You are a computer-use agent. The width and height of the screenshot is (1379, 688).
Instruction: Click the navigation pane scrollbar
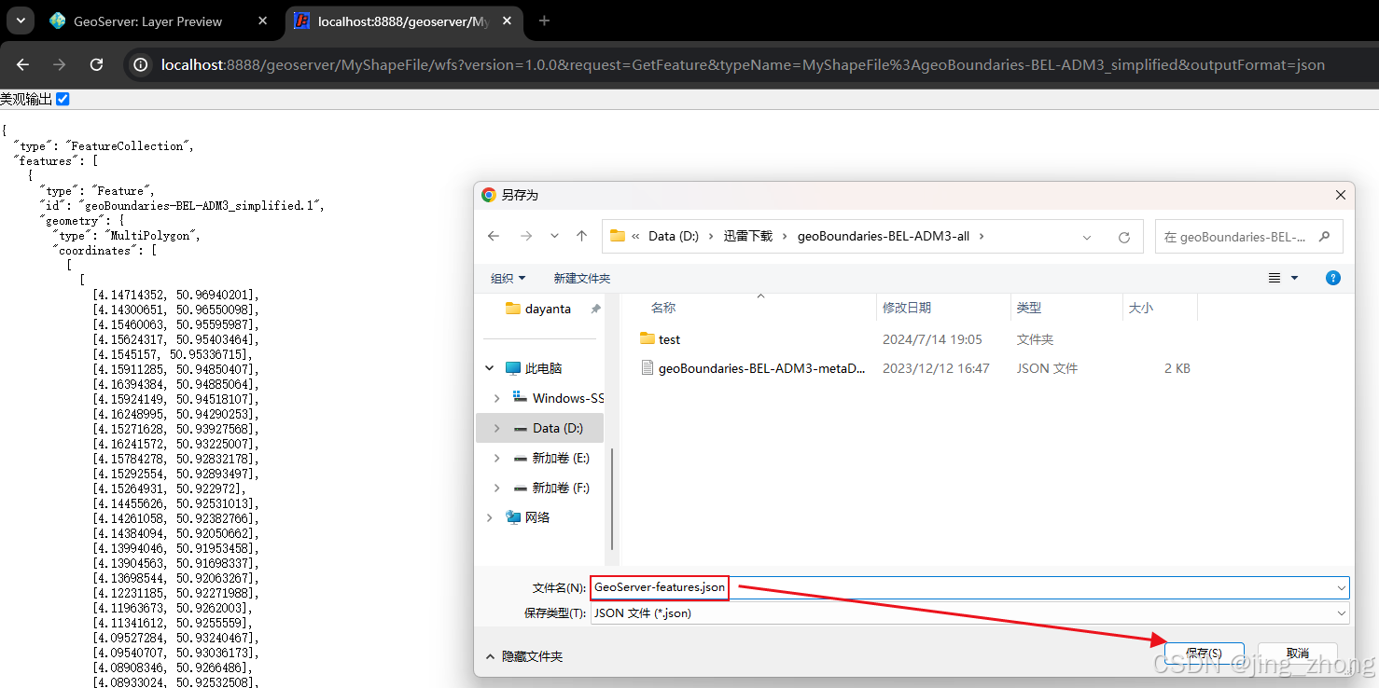612,499
